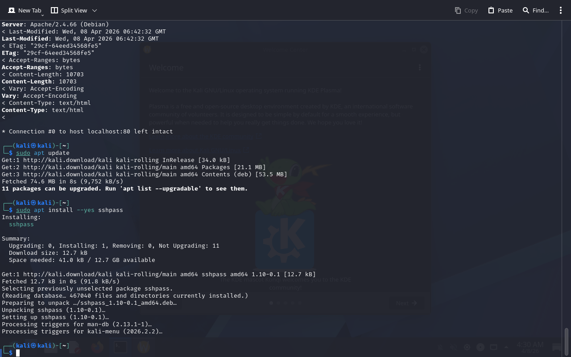Click the scrollbar track above the thumb
This screenshot has width=571, height=357.
[567, 178]
